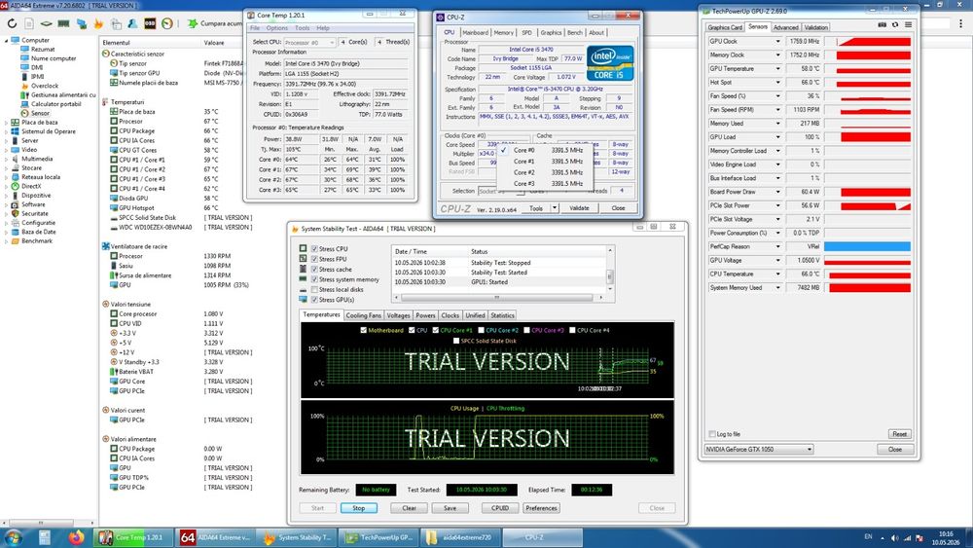Click the green star Cumpara acum icon
973x548 pixels.
(x=193, y=23)
